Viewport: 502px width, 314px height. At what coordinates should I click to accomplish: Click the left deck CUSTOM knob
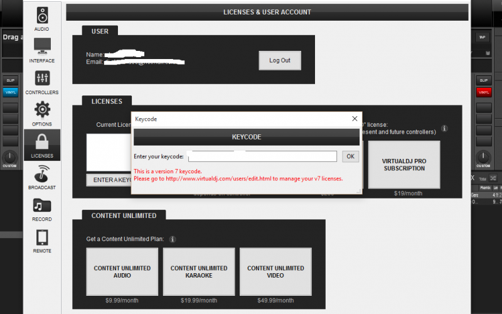point(9,157)
